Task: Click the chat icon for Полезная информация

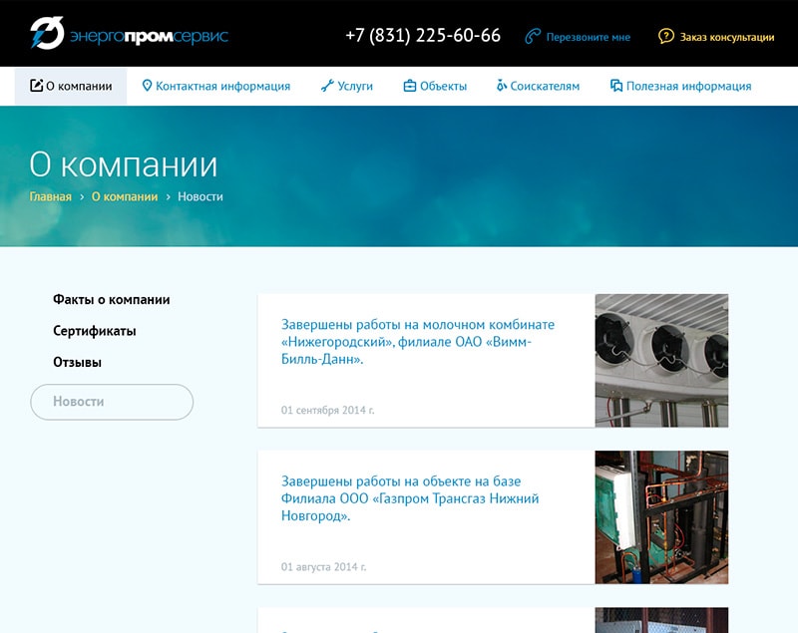Action: point(616,86)
